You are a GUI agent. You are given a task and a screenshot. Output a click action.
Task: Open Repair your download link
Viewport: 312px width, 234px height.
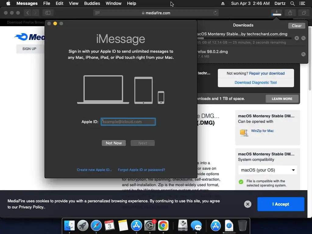(x=267, y=73)
